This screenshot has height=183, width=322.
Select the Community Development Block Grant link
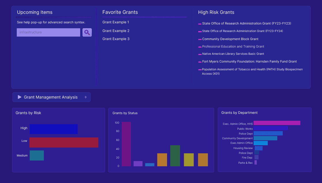click(x=230, y=39)
